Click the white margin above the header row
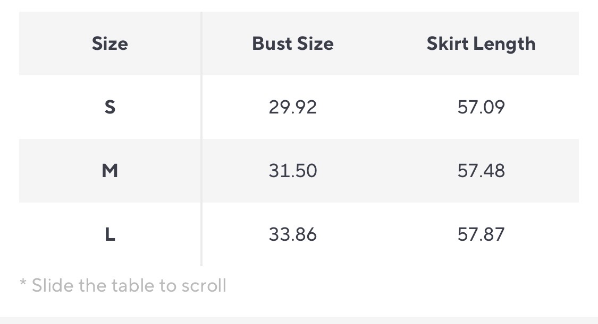The image size is (598, 324). (x=299, y=5)
